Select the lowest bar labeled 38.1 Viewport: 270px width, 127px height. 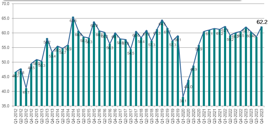click(x=183, y=101)
